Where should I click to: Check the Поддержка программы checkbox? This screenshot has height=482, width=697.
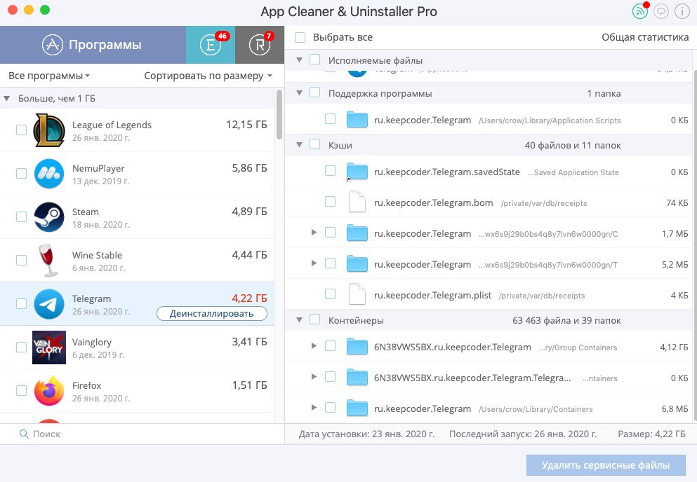coord(314,92)
